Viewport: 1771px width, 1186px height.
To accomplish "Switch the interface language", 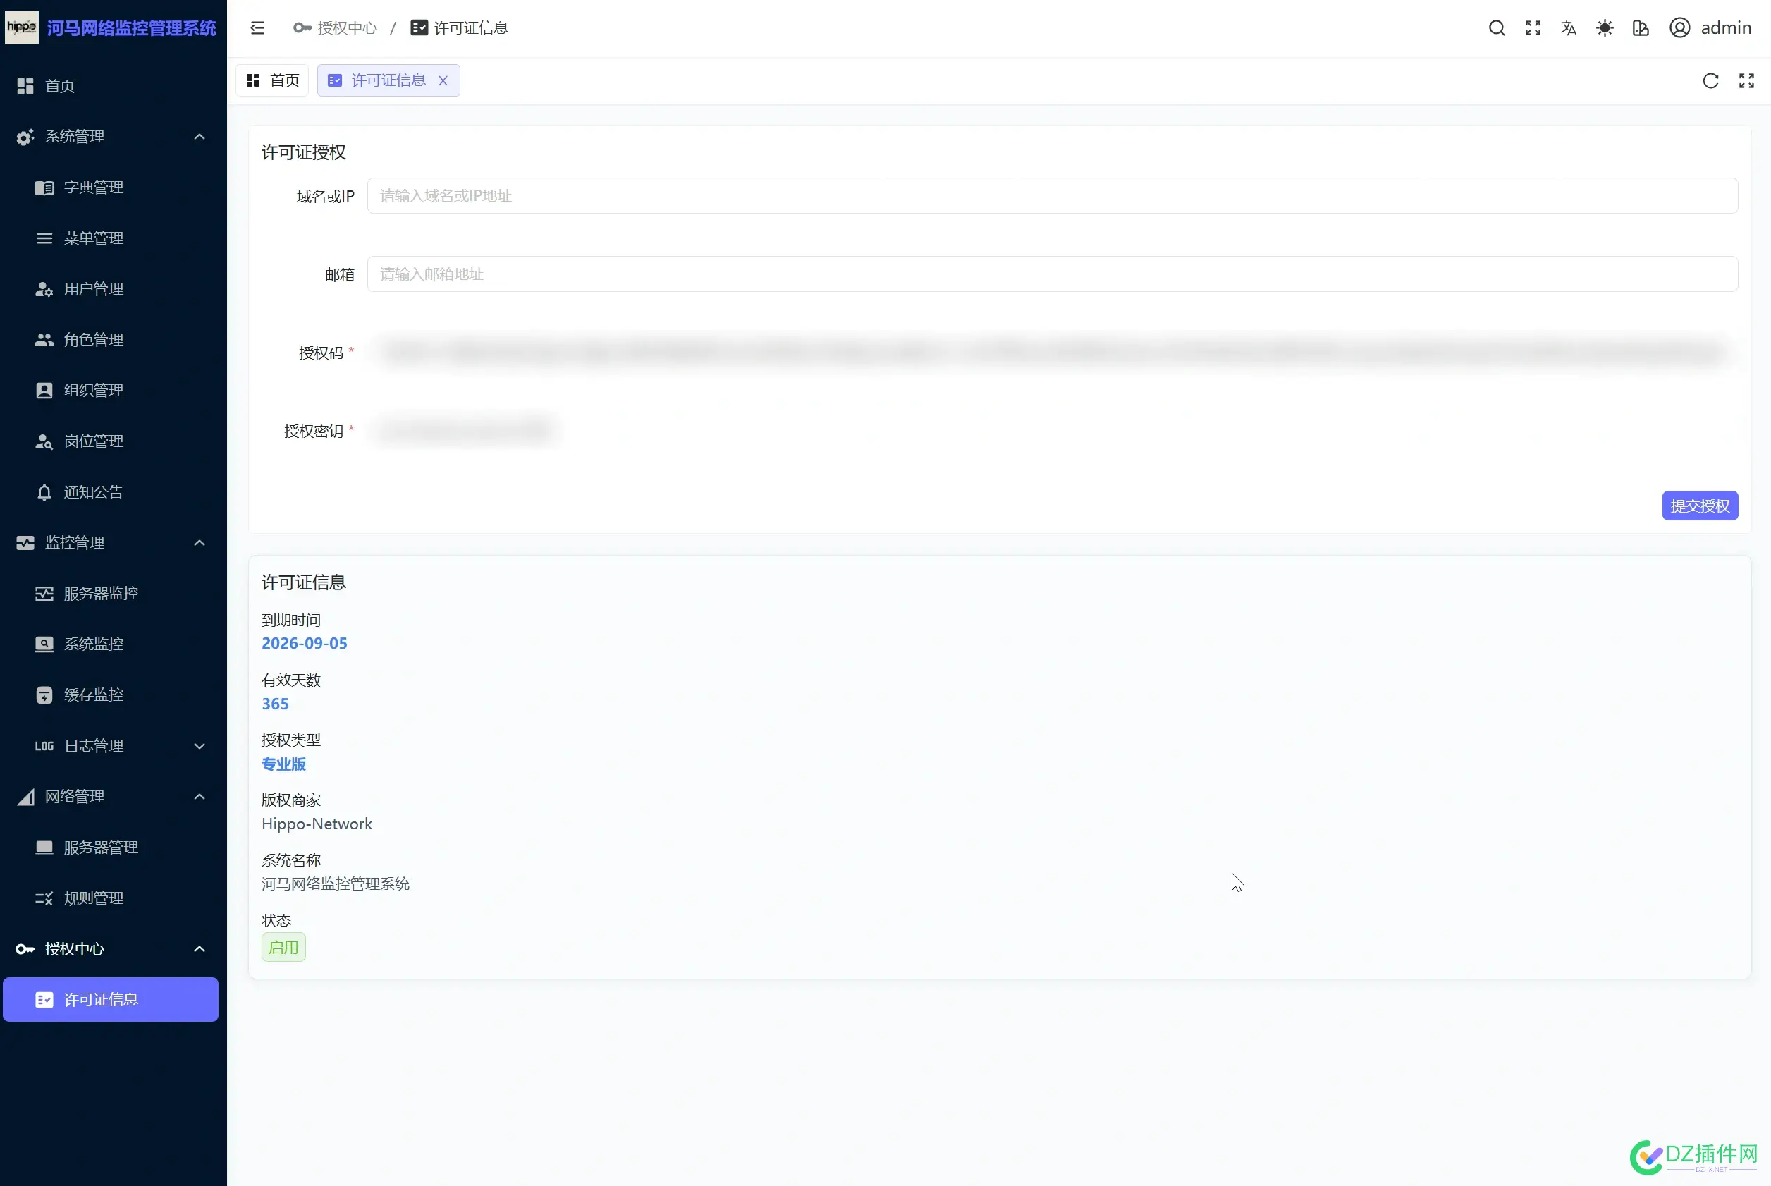I will tap(1569, 27).
